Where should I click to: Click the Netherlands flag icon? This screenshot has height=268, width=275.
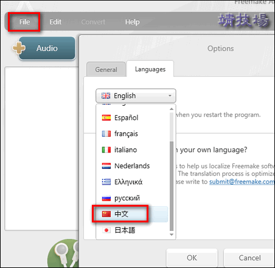(106, 166)
